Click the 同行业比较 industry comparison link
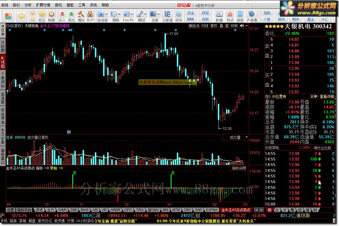This screenshot has width=339, height=226. click(x=322, y=148)
